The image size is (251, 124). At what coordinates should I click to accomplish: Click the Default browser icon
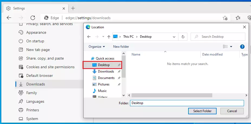point(21,75)
